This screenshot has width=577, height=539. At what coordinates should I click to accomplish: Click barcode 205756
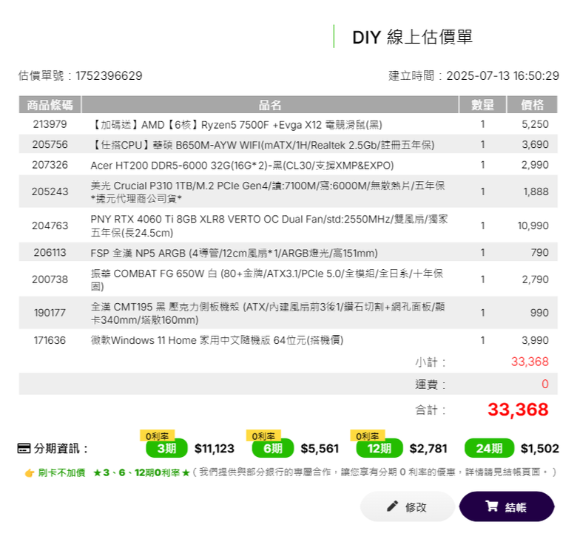[50, 144]
